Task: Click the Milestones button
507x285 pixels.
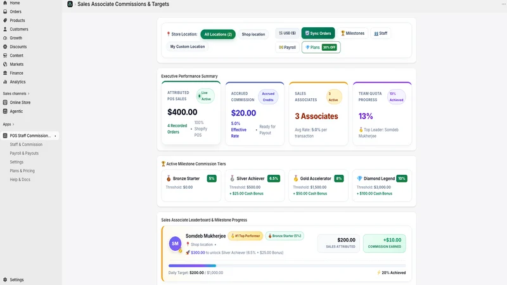Action: tap(352, 34)
